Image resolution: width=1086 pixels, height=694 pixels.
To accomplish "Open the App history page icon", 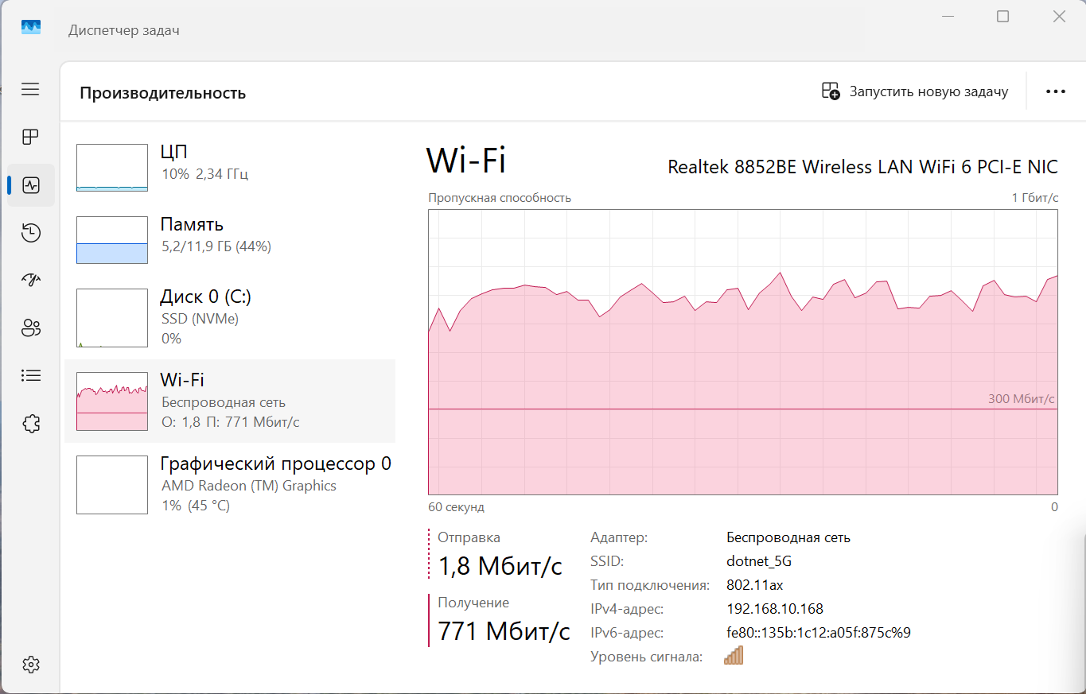I will (x=30, y=233).
